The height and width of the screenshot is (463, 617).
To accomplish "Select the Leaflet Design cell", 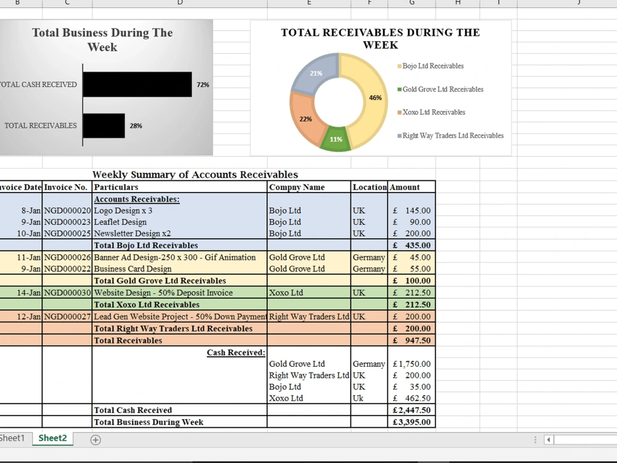I will tap(180, 222).
